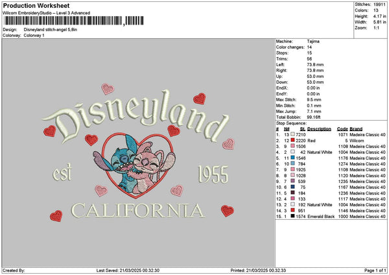Select the Stitch and Angel heart design preview
389x275 pixels.
point(134,165)
